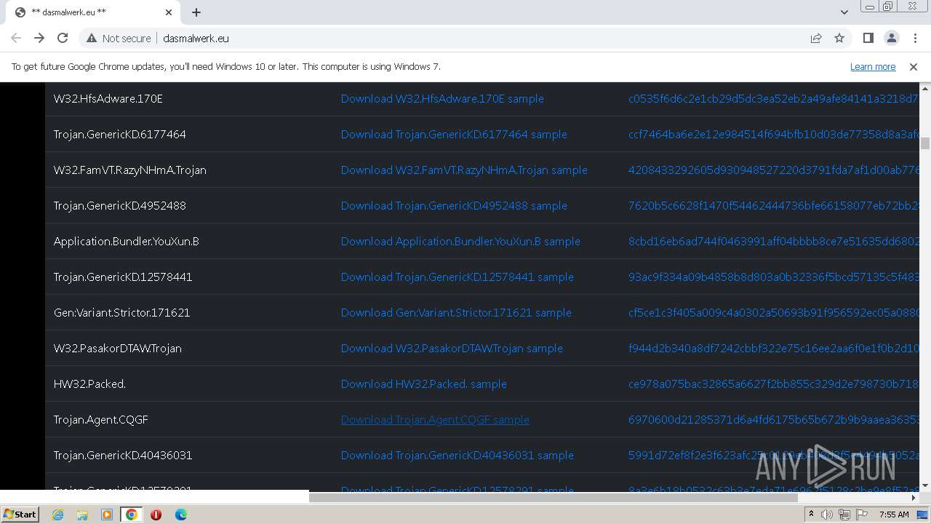Show hidden tray icons arrow

tap(811, 515)
